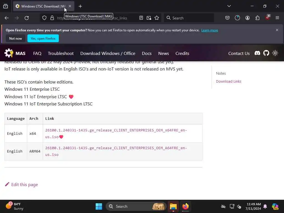
Task: Open muted volume tray icon
Action: (x=239, y=206)
